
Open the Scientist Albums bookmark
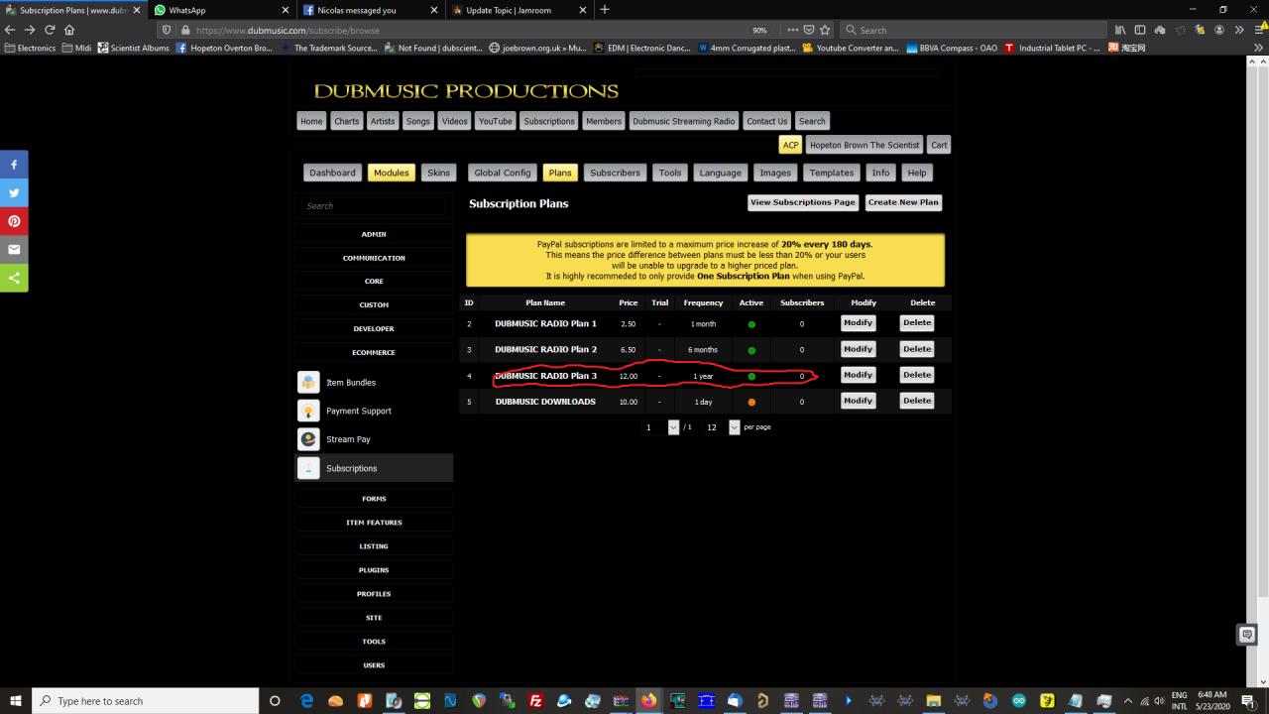pos(134,48)
